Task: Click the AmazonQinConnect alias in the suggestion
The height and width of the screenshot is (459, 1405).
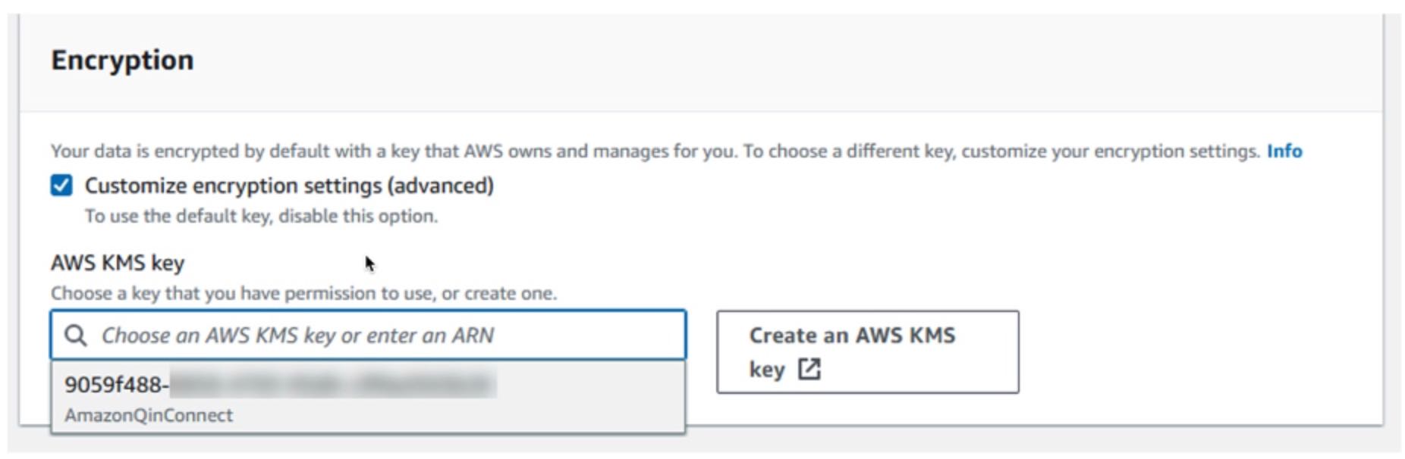Action: tap(149, 416)
